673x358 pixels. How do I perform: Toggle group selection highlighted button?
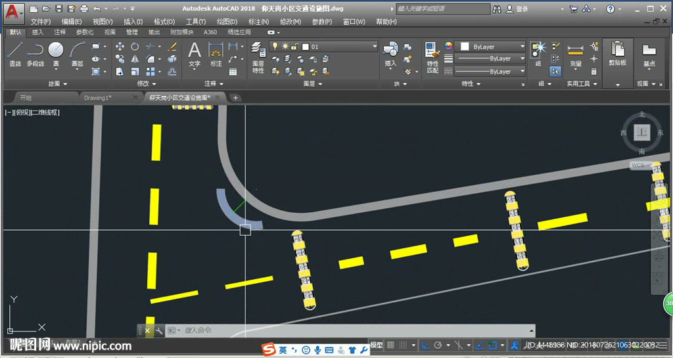click(x=555, y=72)
